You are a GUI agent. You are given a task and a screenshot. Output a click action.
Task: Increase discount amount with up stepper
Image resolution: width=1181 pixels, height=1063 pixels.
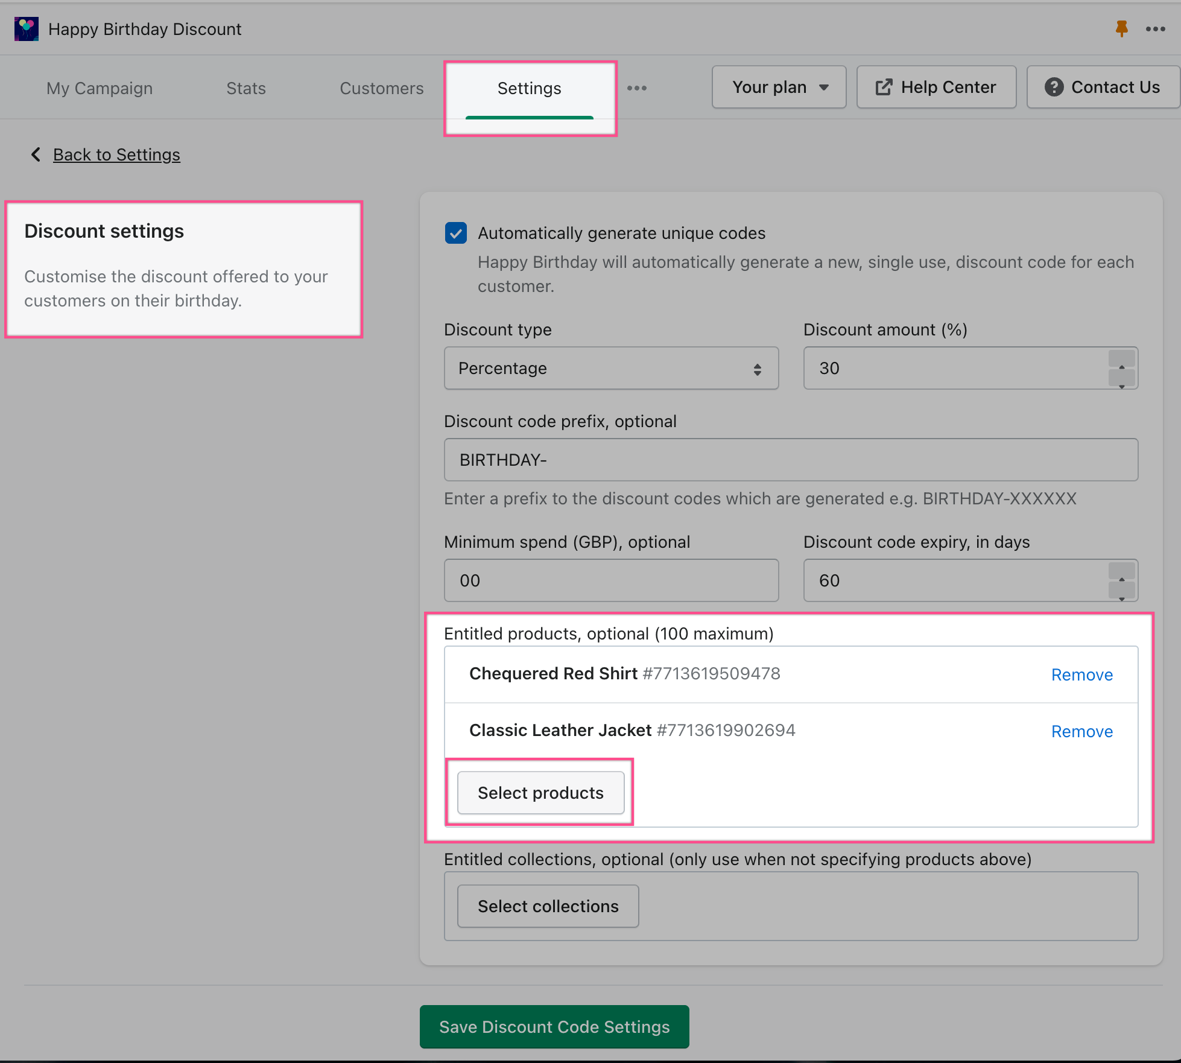(x=1121, y=360)
